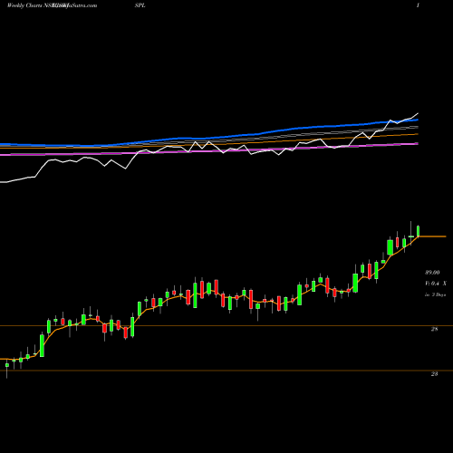
Task: Click the '23' lower price level label
Action: 434,374
